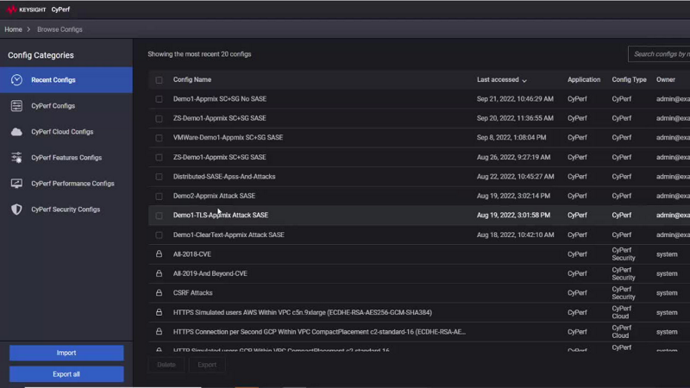Check the VMWare-Demo1-Appmix SC+SG SASE row
This screenshot has width=690, height=388.
tap(159, 138)
